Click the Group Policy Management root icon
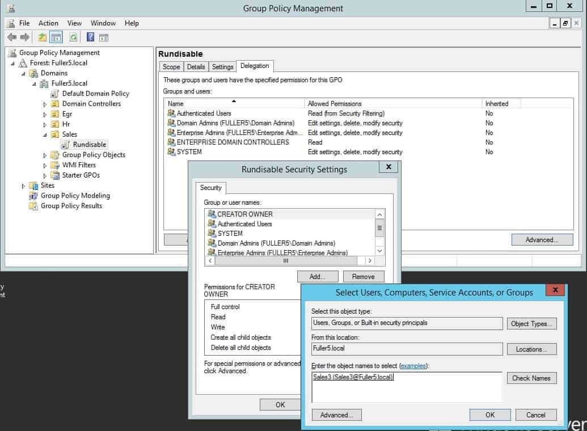 tap(12, 53)
